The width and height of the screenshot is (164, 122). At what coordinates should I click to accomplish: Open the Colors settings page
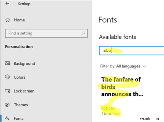[x=19, y=77]
